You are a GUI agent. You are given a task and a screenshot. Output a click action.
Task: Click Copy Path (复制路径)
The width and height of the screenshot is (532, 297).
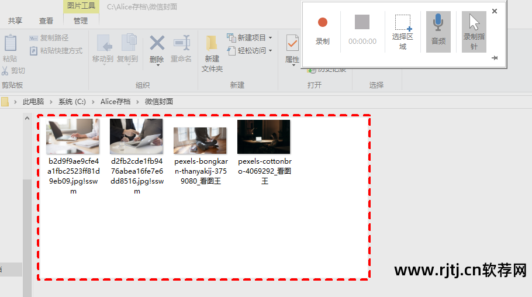(49, 38)
